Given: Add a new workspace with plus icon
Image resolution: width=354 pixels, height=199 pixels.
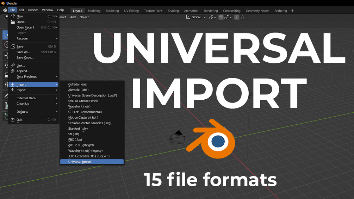Looking at the screenshot, I should tap(292, 11).
